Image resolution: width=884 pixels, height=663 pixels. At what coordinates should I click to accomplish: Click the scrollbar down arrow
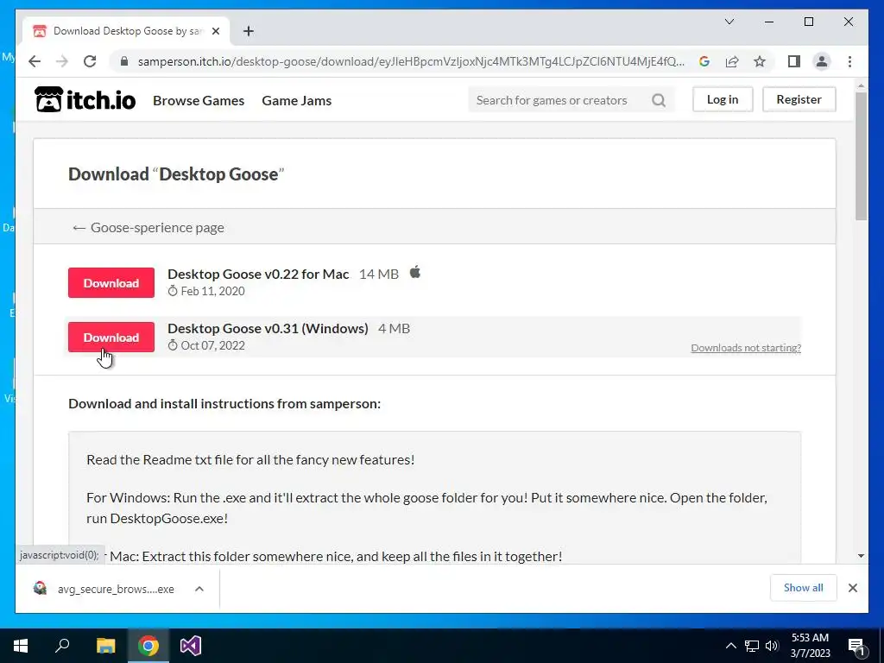coord(861,556)
